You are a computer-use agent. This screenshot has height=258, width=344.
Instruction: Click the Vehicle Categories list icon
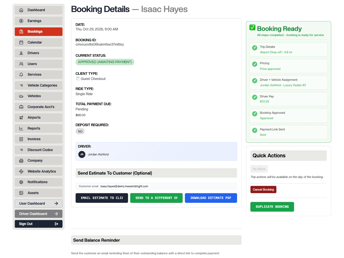pyautogui.click(x=21, y=85)
